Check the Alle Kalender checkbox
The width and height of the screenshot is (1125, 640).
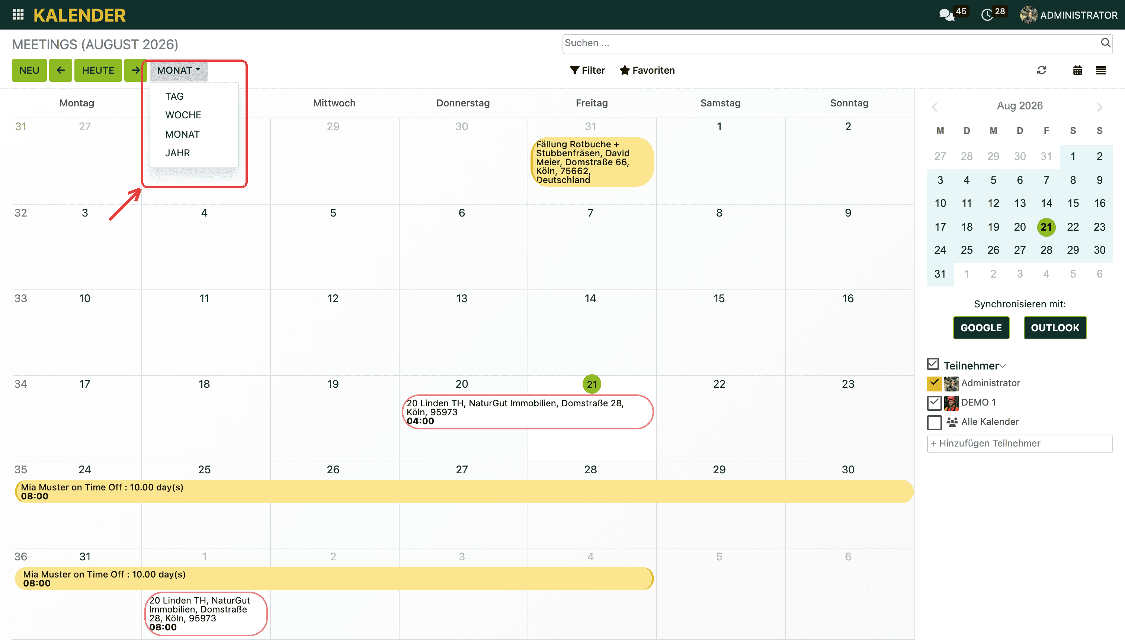click(934, 422)
